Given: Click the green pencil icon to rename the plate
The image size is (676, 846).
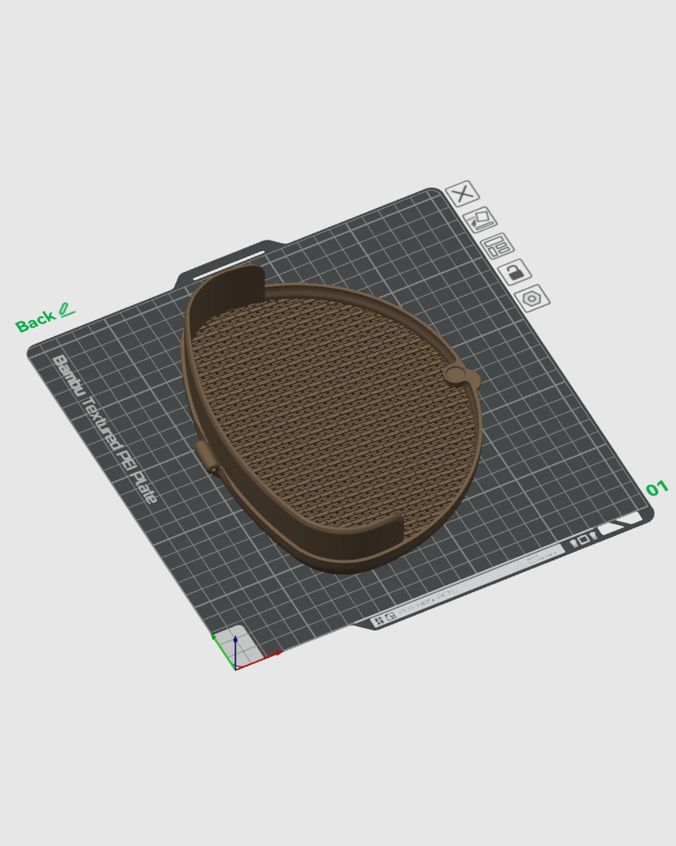Looking at the screenshot, I should click(66, 310).
